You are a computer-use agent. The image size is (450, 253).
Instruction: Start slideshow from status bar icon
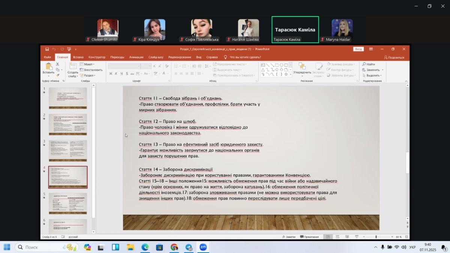357,237
